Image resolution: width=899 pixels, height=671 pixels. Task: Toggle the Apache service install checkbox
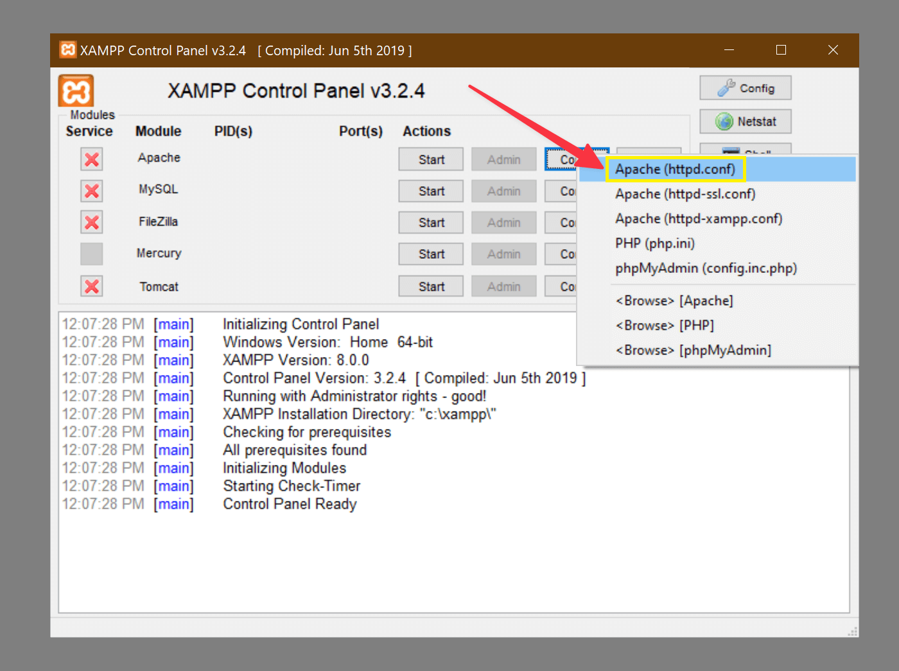tap(92, 159)
